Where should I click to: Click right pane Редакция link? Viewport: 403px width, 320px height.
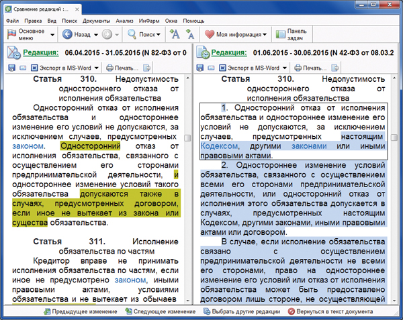233,52
